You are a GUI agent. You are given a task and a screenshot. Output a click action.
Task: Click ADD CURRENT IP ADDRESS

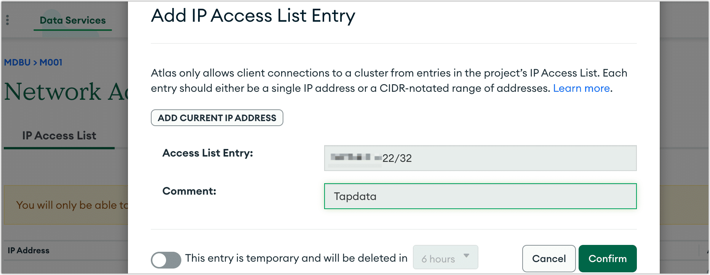(x=217, y=118)
